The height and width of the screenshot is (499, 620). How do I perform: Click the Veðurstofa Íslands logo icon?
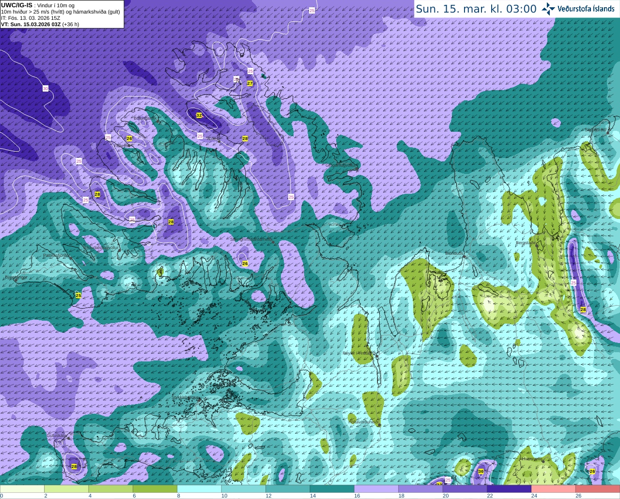tap(548, 9)
